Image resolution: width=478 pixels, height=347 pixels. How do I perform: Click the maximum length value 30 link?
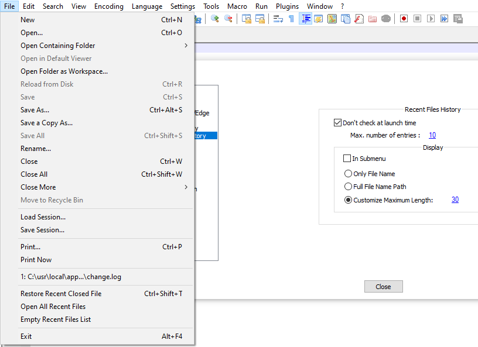[455, 200]
